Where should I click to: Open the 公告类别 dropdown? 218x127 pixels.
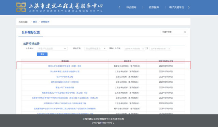52,49
